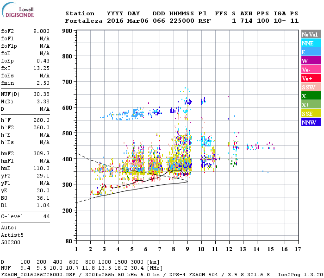Click the B1 value 1.04
This screenshot has width=324, height=278.
click(x=43, y=205)
